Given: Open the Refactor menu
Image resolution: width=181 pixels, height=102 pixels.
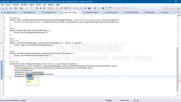Looking at the screenshot, I should (x=16, y=5).
